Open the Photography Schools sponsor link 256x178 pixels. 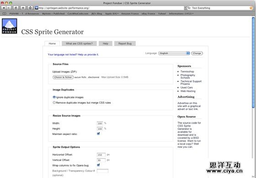click(188, 76)
